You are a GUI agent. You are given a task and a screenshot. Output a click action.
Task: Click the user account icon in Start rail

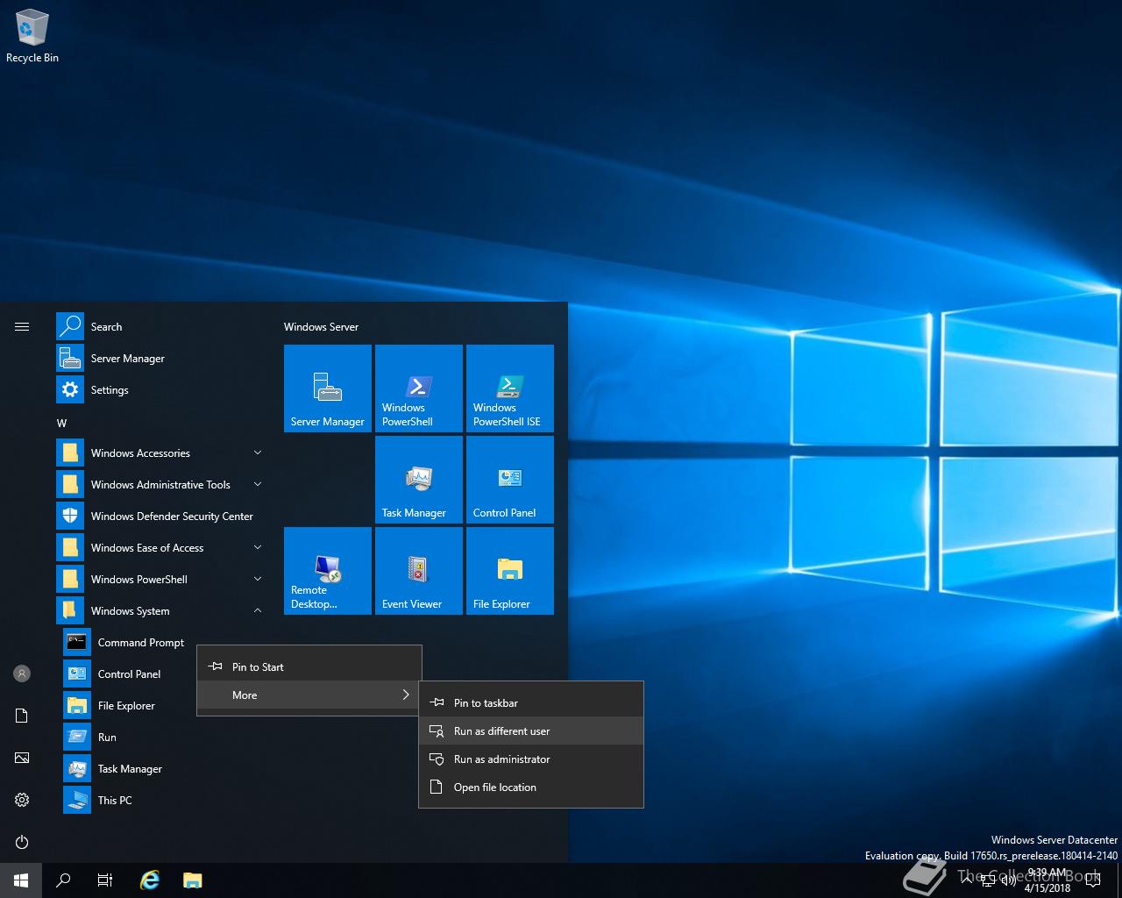point(22,673)
